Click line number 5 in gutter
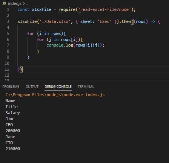This screenshot has height=163, width=169. [x=8, y=33]
